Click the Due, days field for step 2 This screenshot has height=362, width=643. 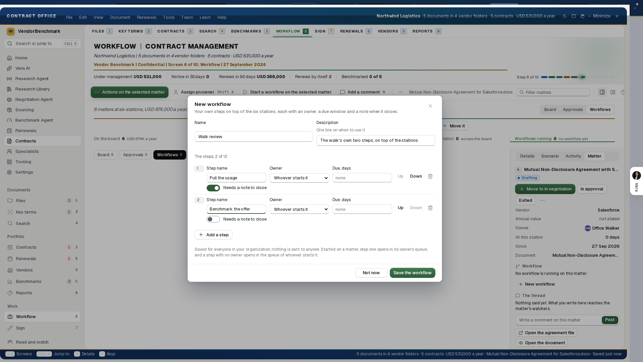pos(362,209)
